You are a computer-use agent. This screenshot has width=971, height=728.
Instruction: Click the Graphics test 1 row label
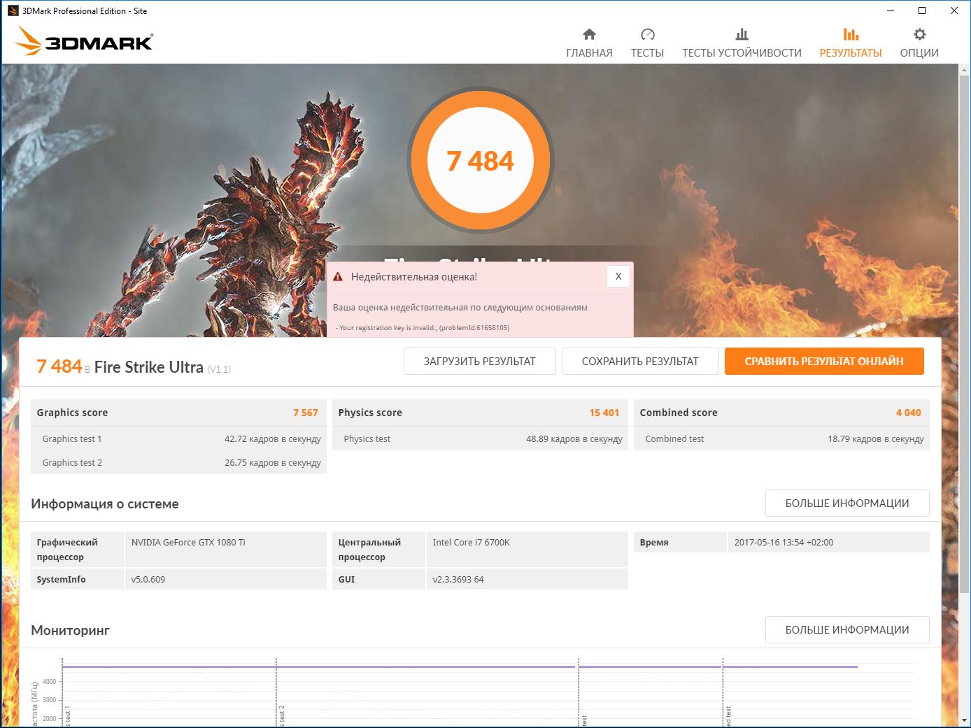point(72,439)
